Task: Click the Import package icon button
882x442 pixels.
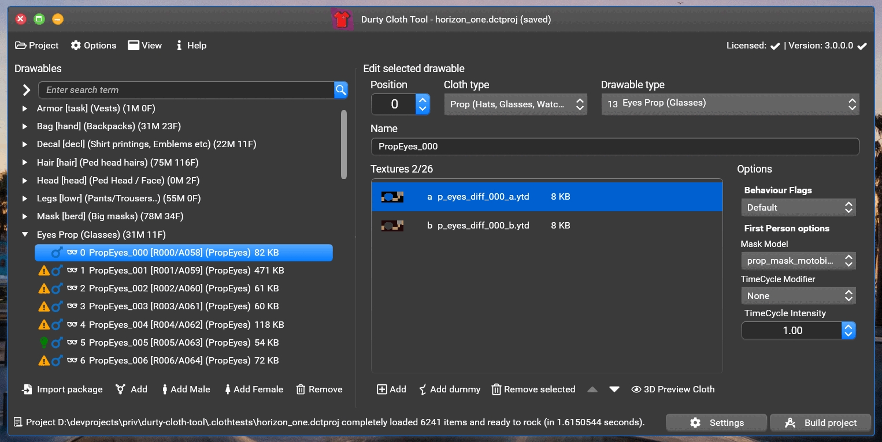Action: [27, 389]
